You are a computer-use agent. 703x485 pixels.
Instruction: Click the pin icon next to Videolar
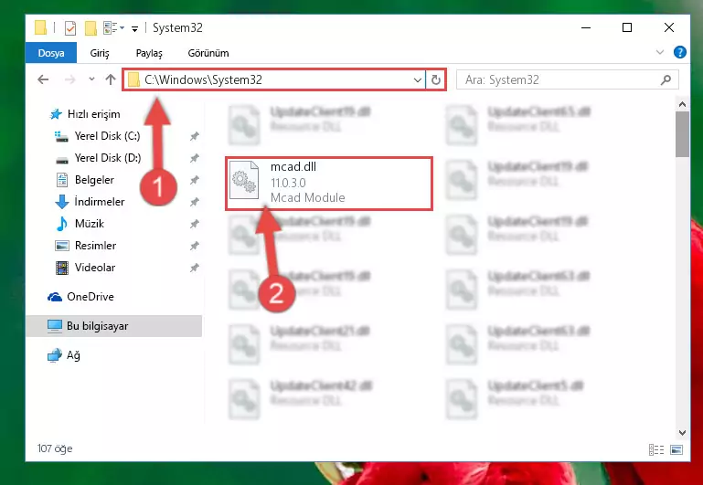click(194, 268)
